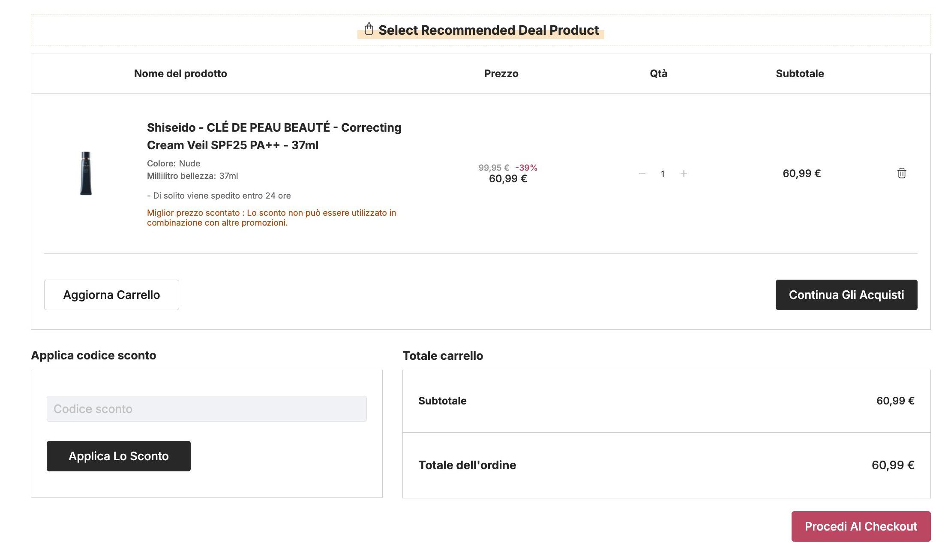Click the Nome del prodotto column header
Viewport: 942px width, 555px height.
[x=180, y=73]
